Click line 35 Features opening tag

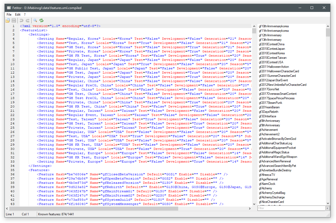click(x=39, y=170)
